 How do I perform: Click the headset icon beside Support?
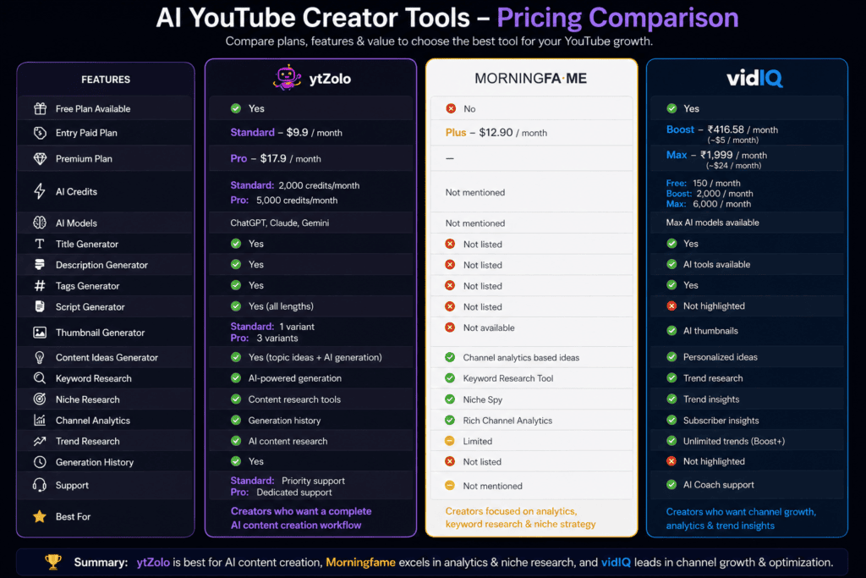point(40,485)
